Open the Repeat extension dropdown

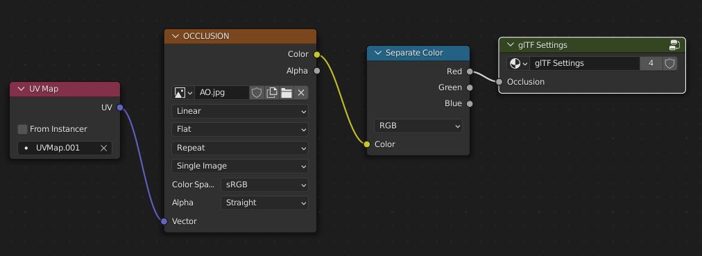click(x=240, y=148)
